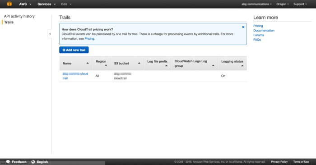316x165 pixels.
Task: Click the S3 bucket column header text
Action: 121,64
